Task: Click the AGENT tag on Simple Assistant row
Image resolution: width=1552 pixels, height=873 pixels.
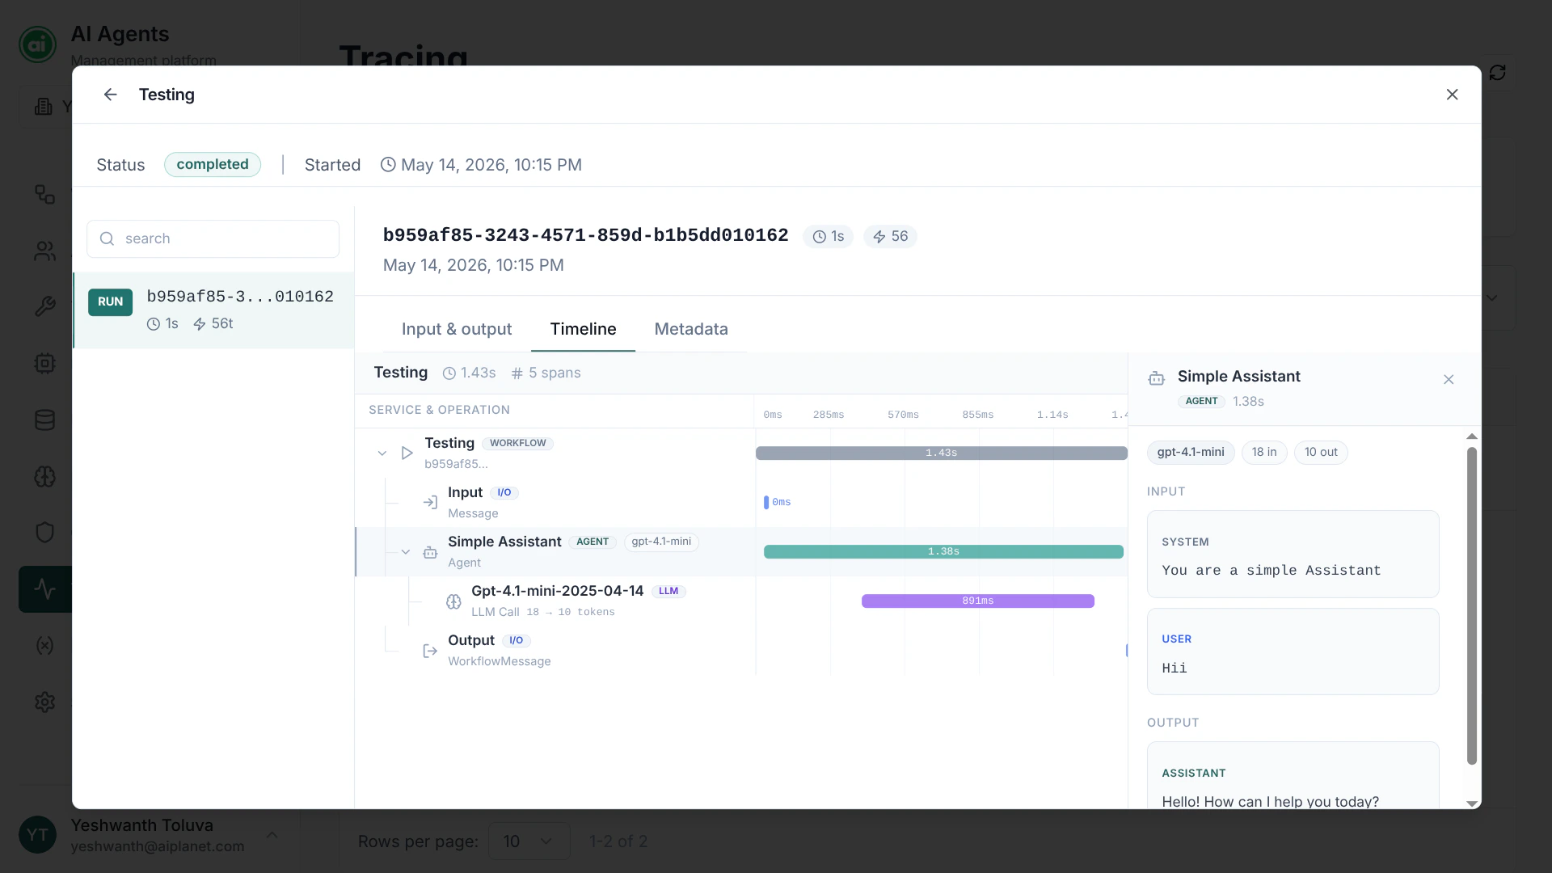Action: point(593,542)
